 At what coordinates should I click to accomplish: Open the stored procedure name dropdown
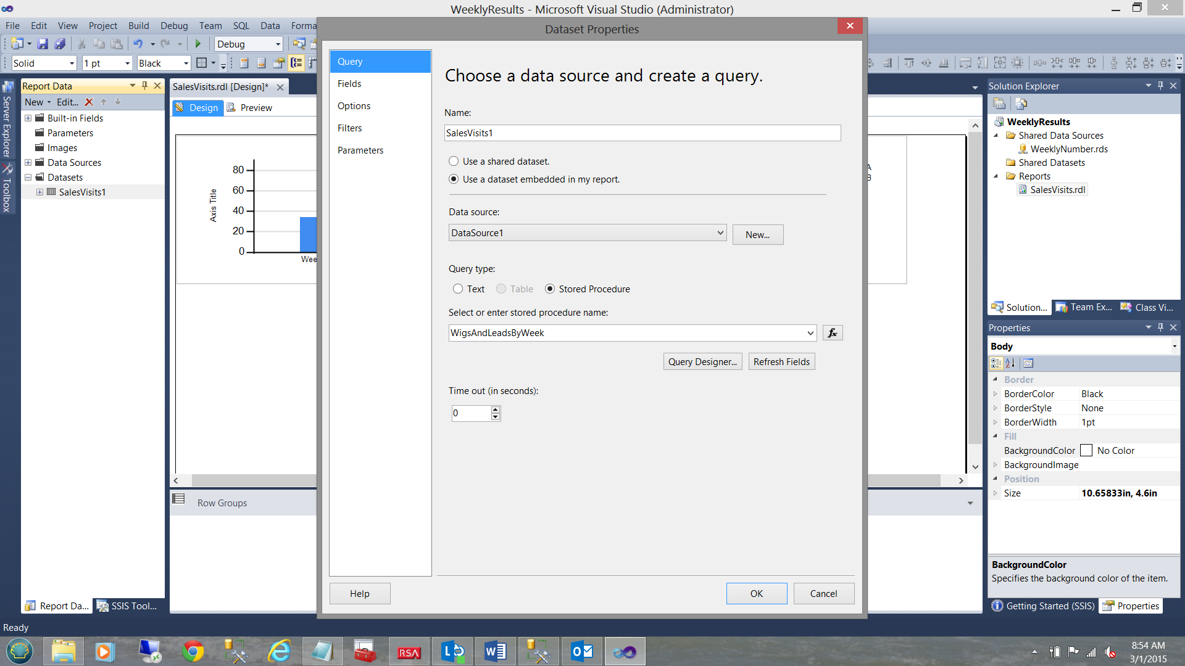click(x=810, y=333)
